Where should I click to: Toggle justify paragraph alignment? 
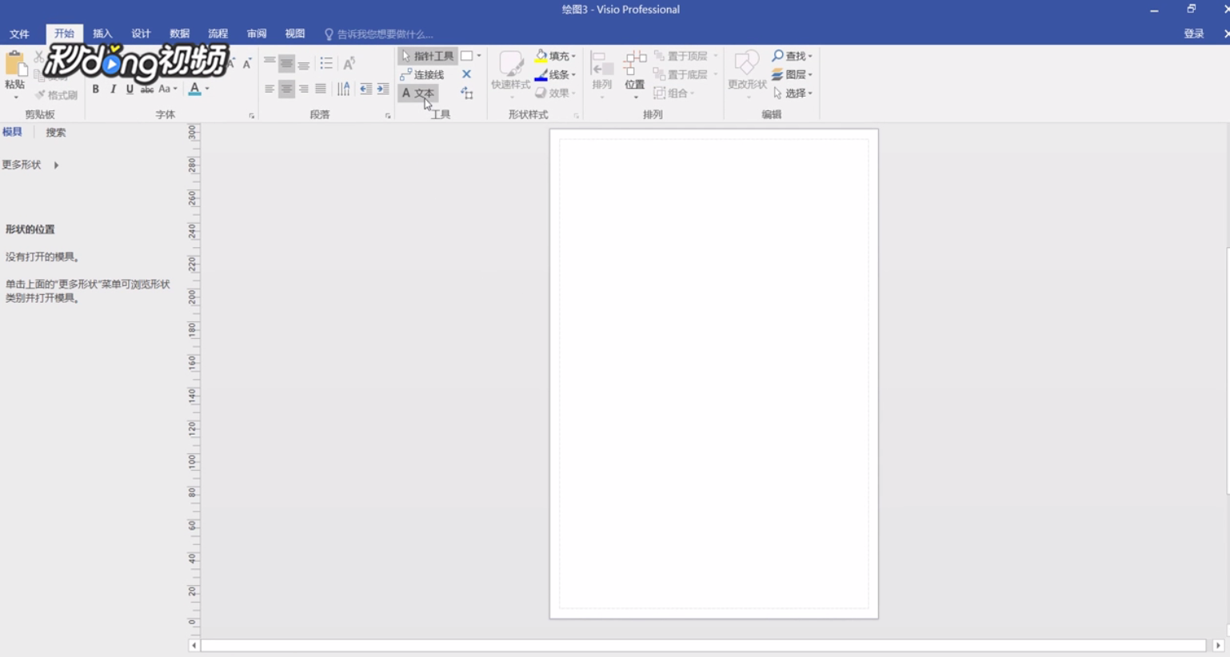coord(321,89)
